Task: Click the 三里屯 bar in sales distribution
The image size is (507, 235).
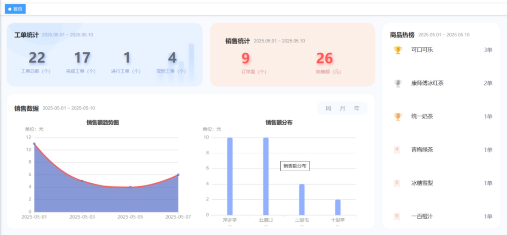Action: pos(302,199)
